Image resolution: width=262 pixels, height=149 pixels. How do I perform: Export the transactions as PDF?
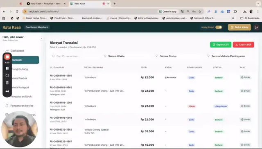point(243,45)
